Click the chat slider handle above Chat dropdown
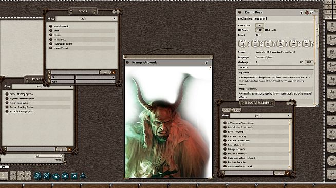Screen dimensions: 336x188 coord(37,156)
